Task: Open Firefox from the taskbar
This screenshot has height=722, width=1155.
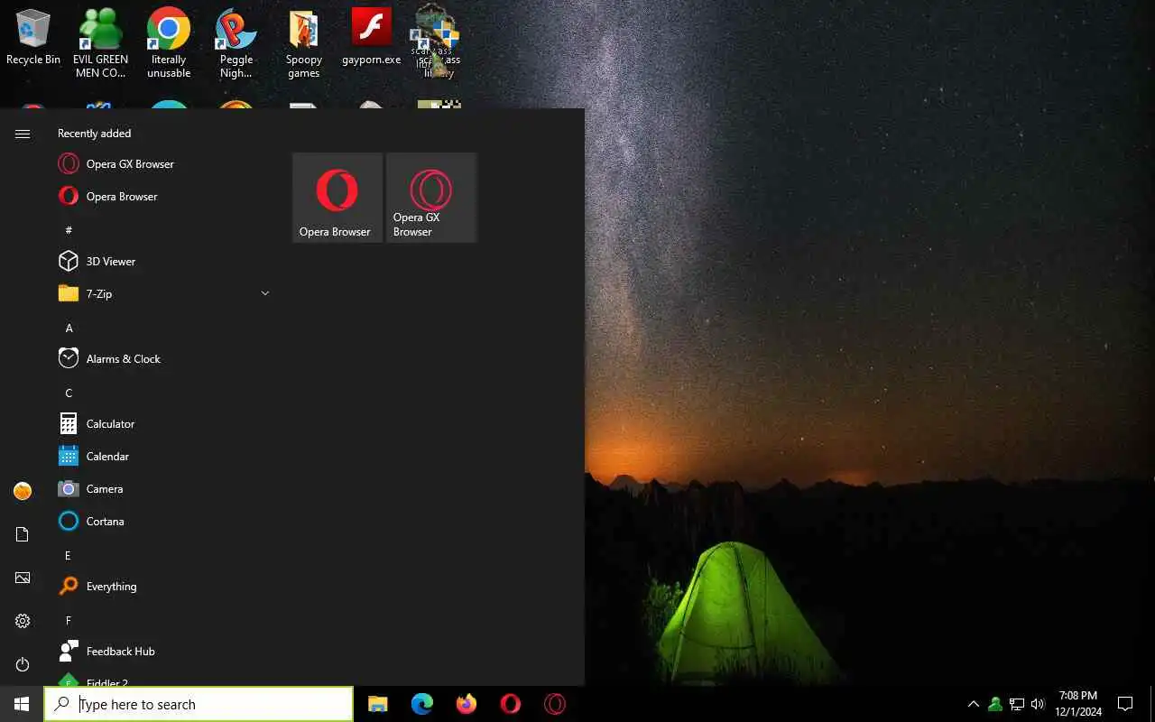Action: click(467, 704)
